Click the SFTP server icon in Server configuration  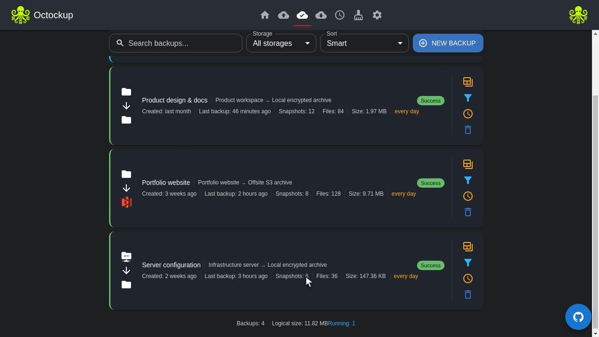126,256
